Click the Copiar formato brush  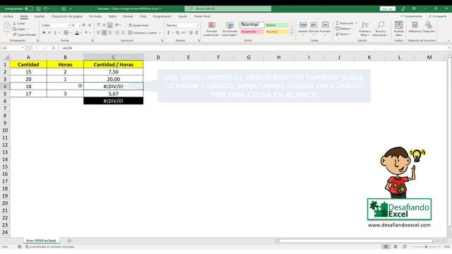pyautogui.click(x=14, y=35)
